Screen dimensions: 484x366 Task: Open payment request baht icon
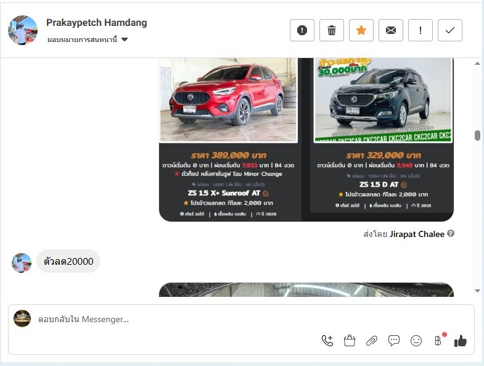438,341
